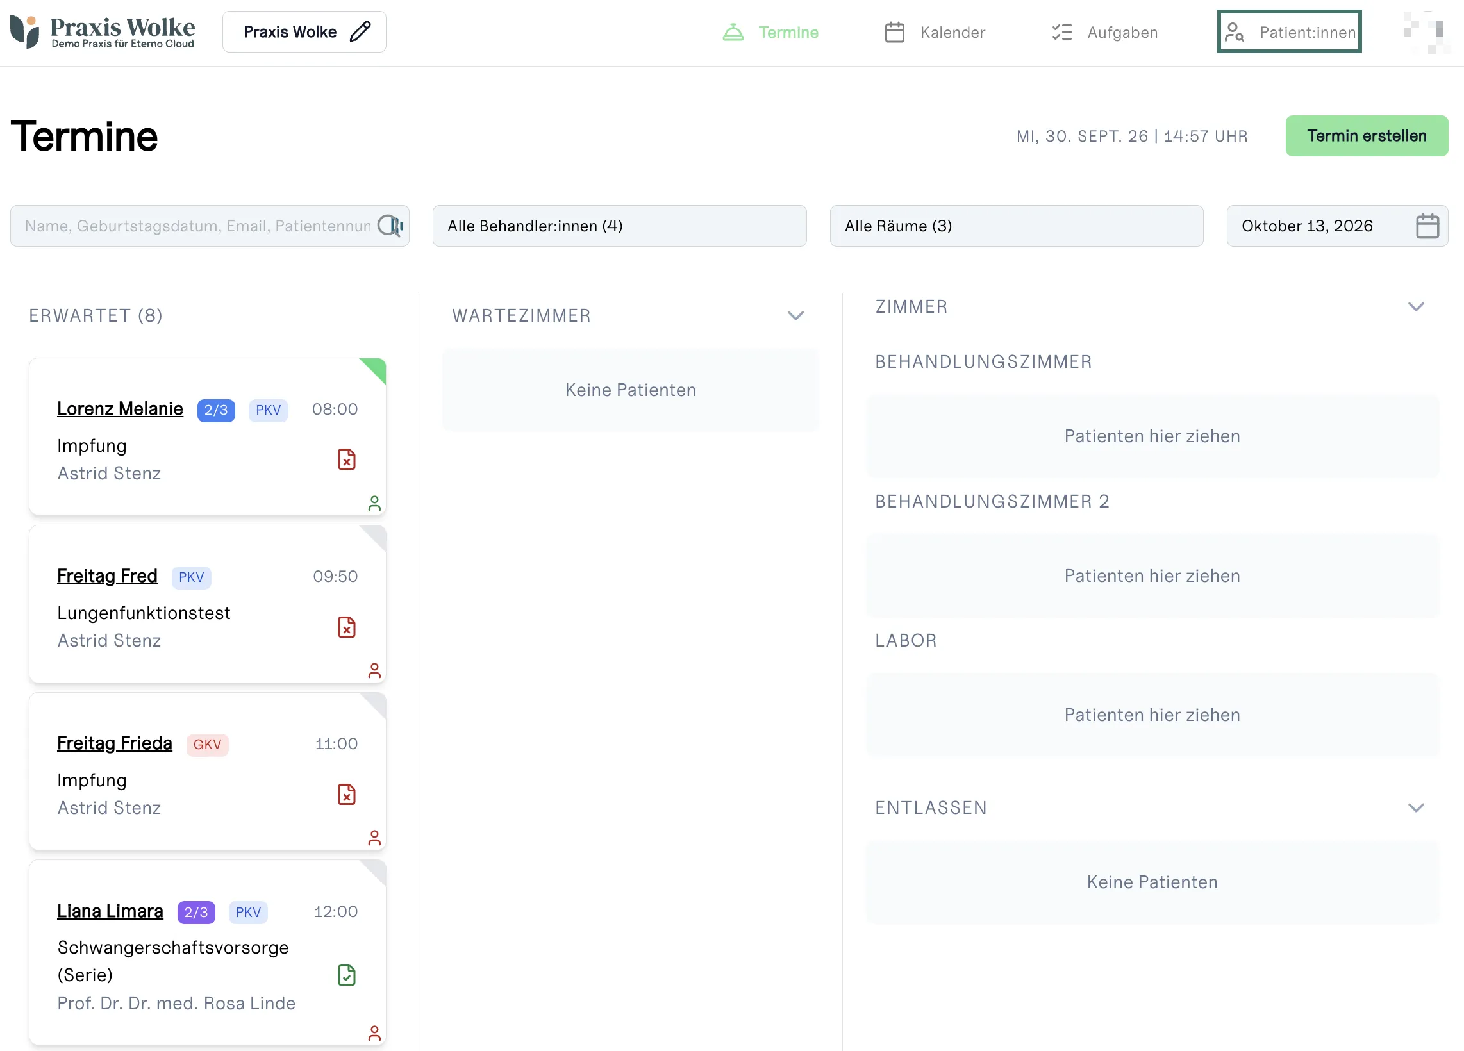Open patient link Freitag Frieda
This screenshot has width=1464, height=1051.
tap(114, 743)
